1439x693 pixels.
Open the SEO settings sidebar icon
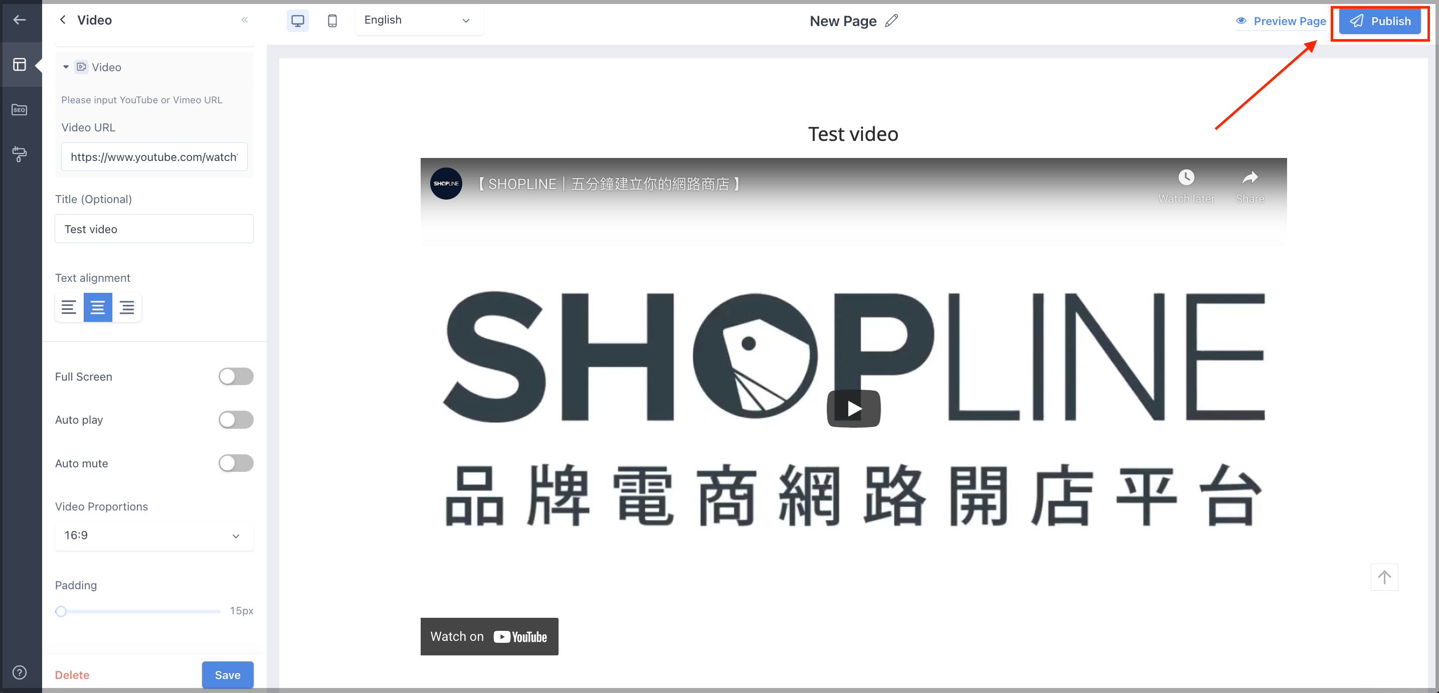pyautogui.click(x=20, y=109)
